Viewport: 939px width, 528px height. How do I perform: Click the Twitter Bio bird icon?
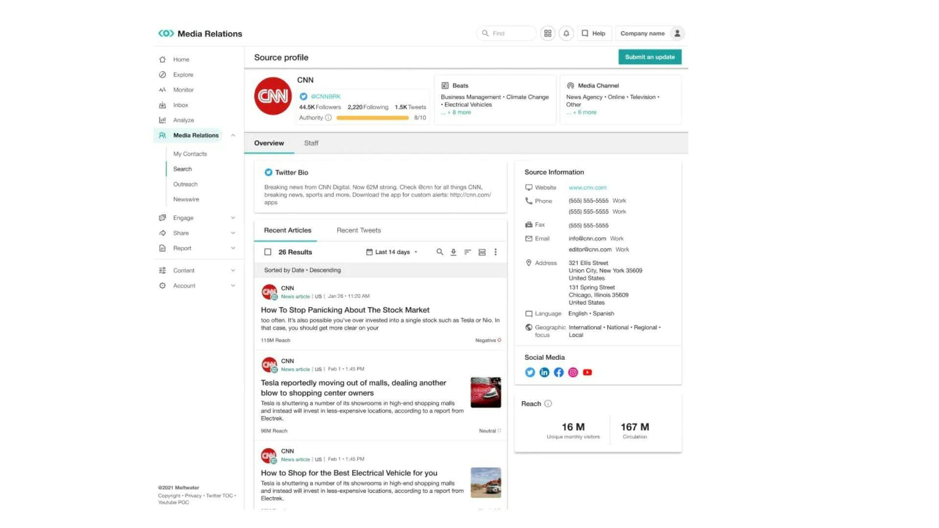click(268, 173)
